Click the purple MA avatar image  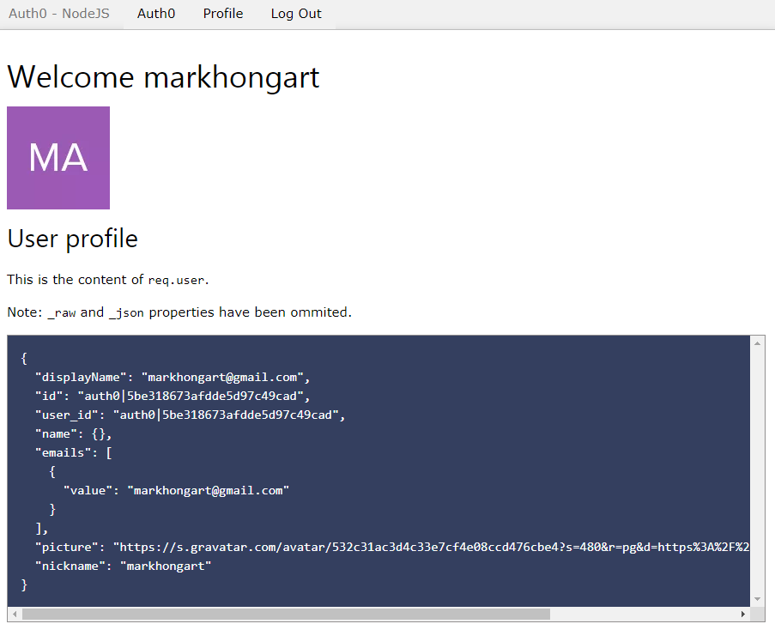click(x=58, y=158)
